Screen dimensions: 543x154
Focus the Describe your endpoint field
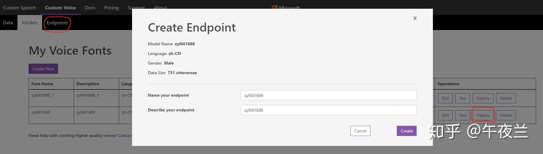point(328,110)
